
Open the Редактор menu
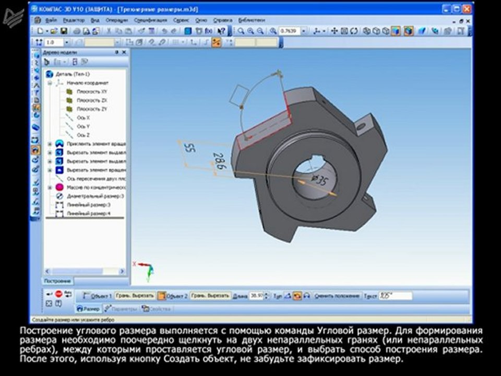[x=74, y=20]
